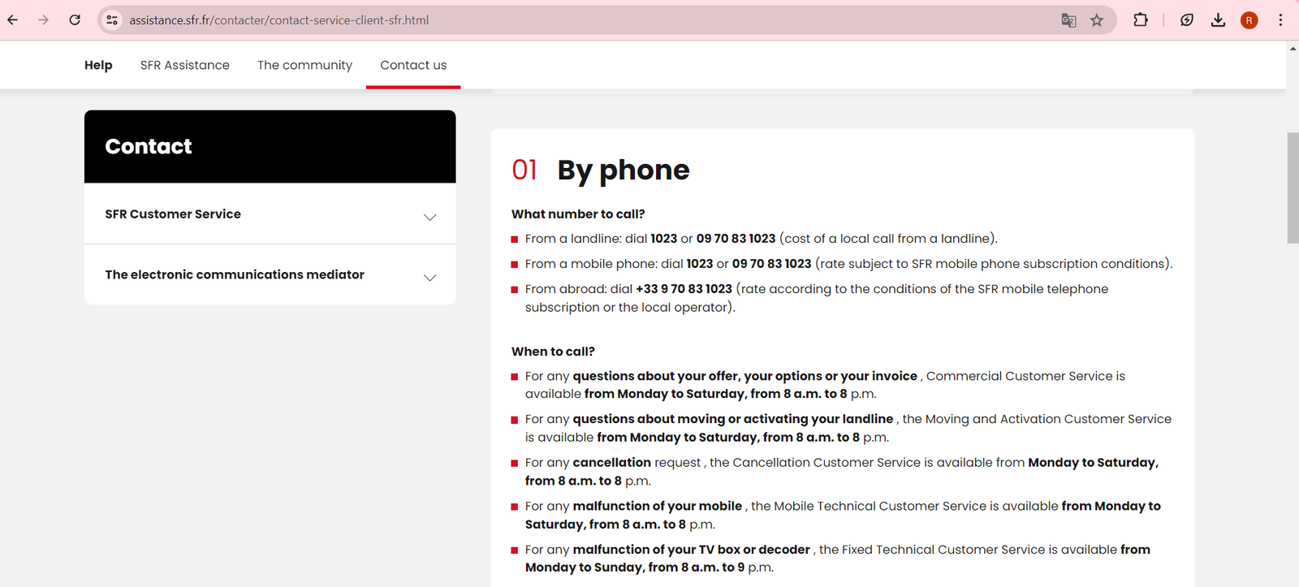Click the When to call? subheading
This screenshot has height=587, width=1299.
coord(553,352)
